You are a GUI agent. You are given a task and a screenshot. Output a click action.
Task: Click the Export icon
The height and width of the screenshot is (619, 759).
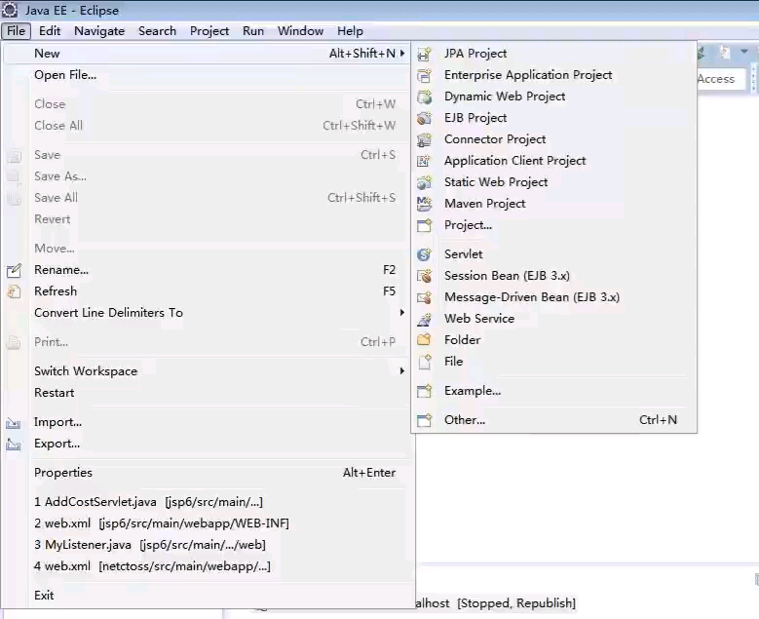tap(14, 444)
